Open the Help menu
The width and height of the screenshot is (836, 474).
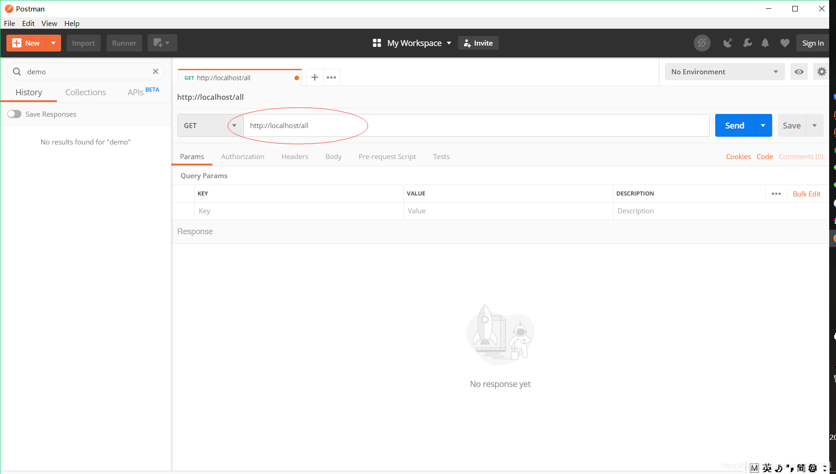72,23
